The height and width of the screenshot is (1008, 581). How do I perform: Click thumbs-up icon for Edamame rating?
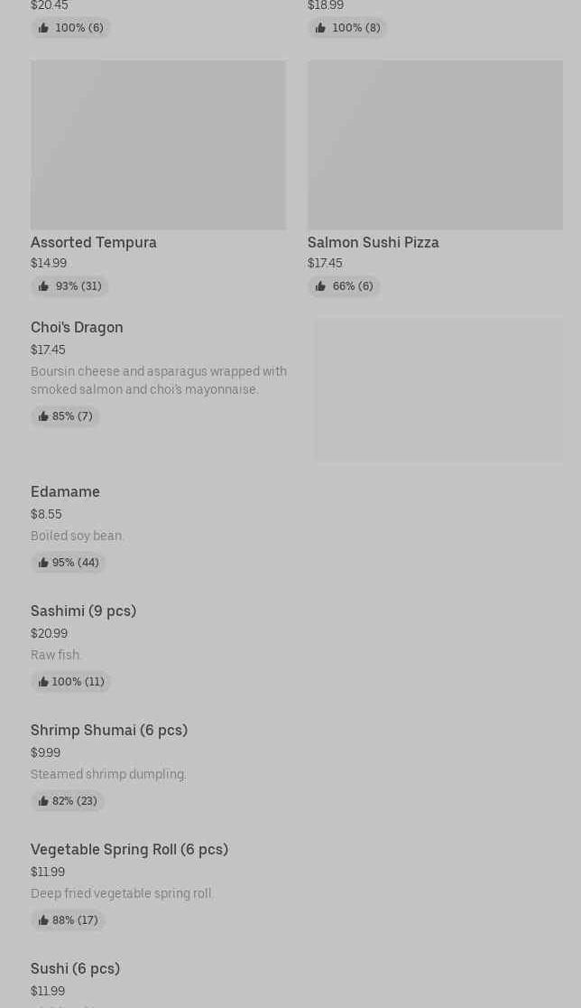coord(43,563)
